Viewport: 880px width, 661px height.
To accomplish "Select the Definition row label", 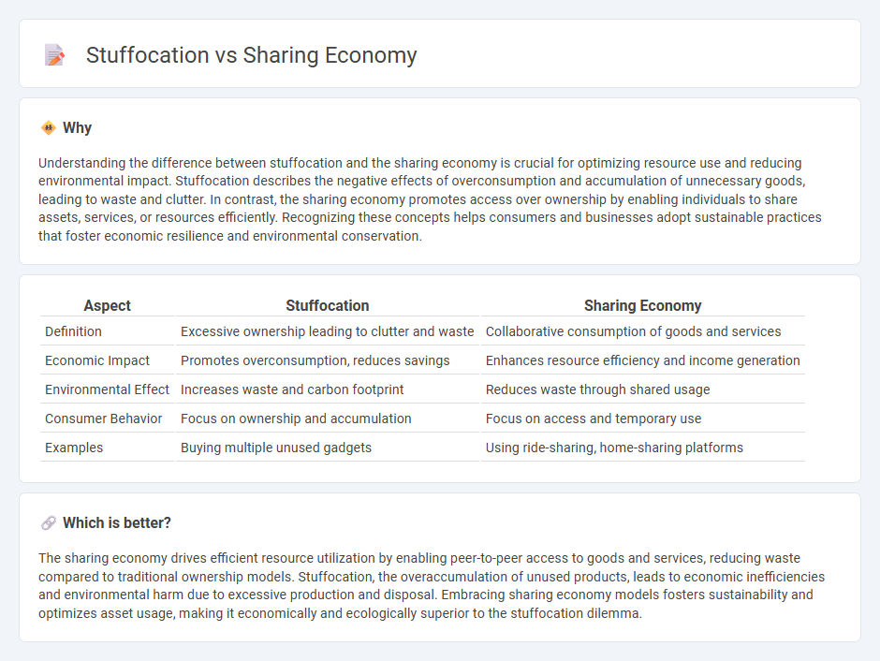I will click(74, 331).
